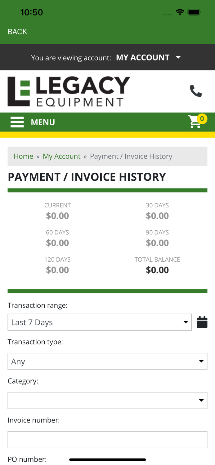This screenshot has width=215, height=465.
Task: Open the Transaction type dropdown
Action: [107, 361]
